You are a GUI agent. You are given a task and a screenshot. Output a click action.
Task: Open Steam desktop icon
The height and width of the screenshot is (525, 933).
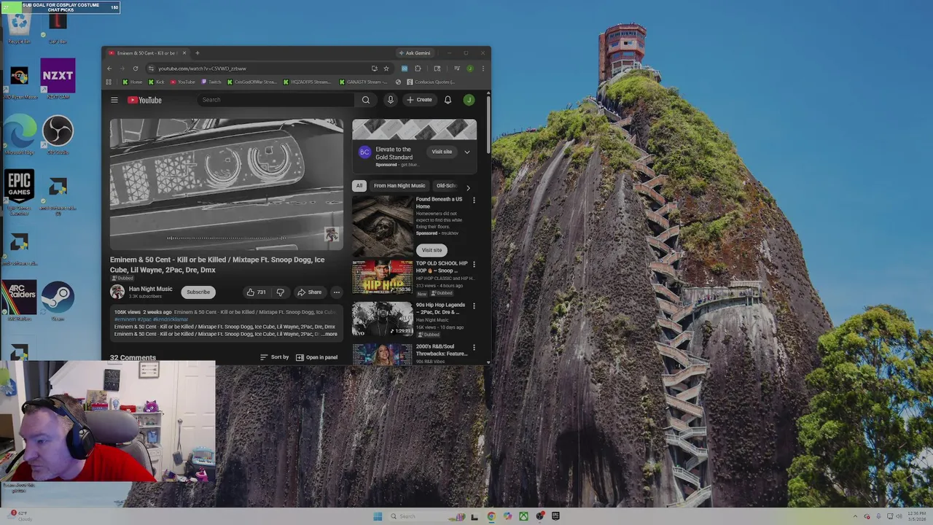point(58,301)
